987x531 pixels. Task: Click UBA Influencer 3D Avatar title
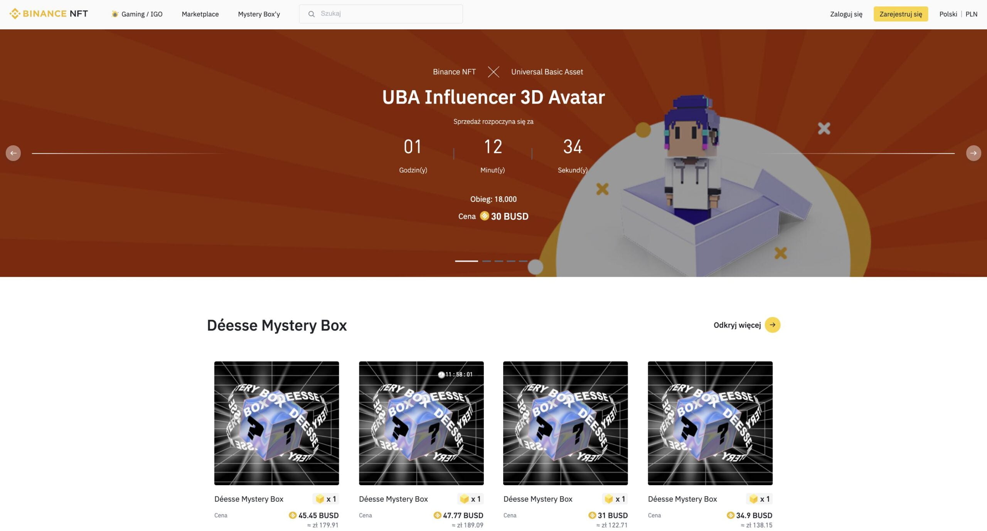[493, 97]
